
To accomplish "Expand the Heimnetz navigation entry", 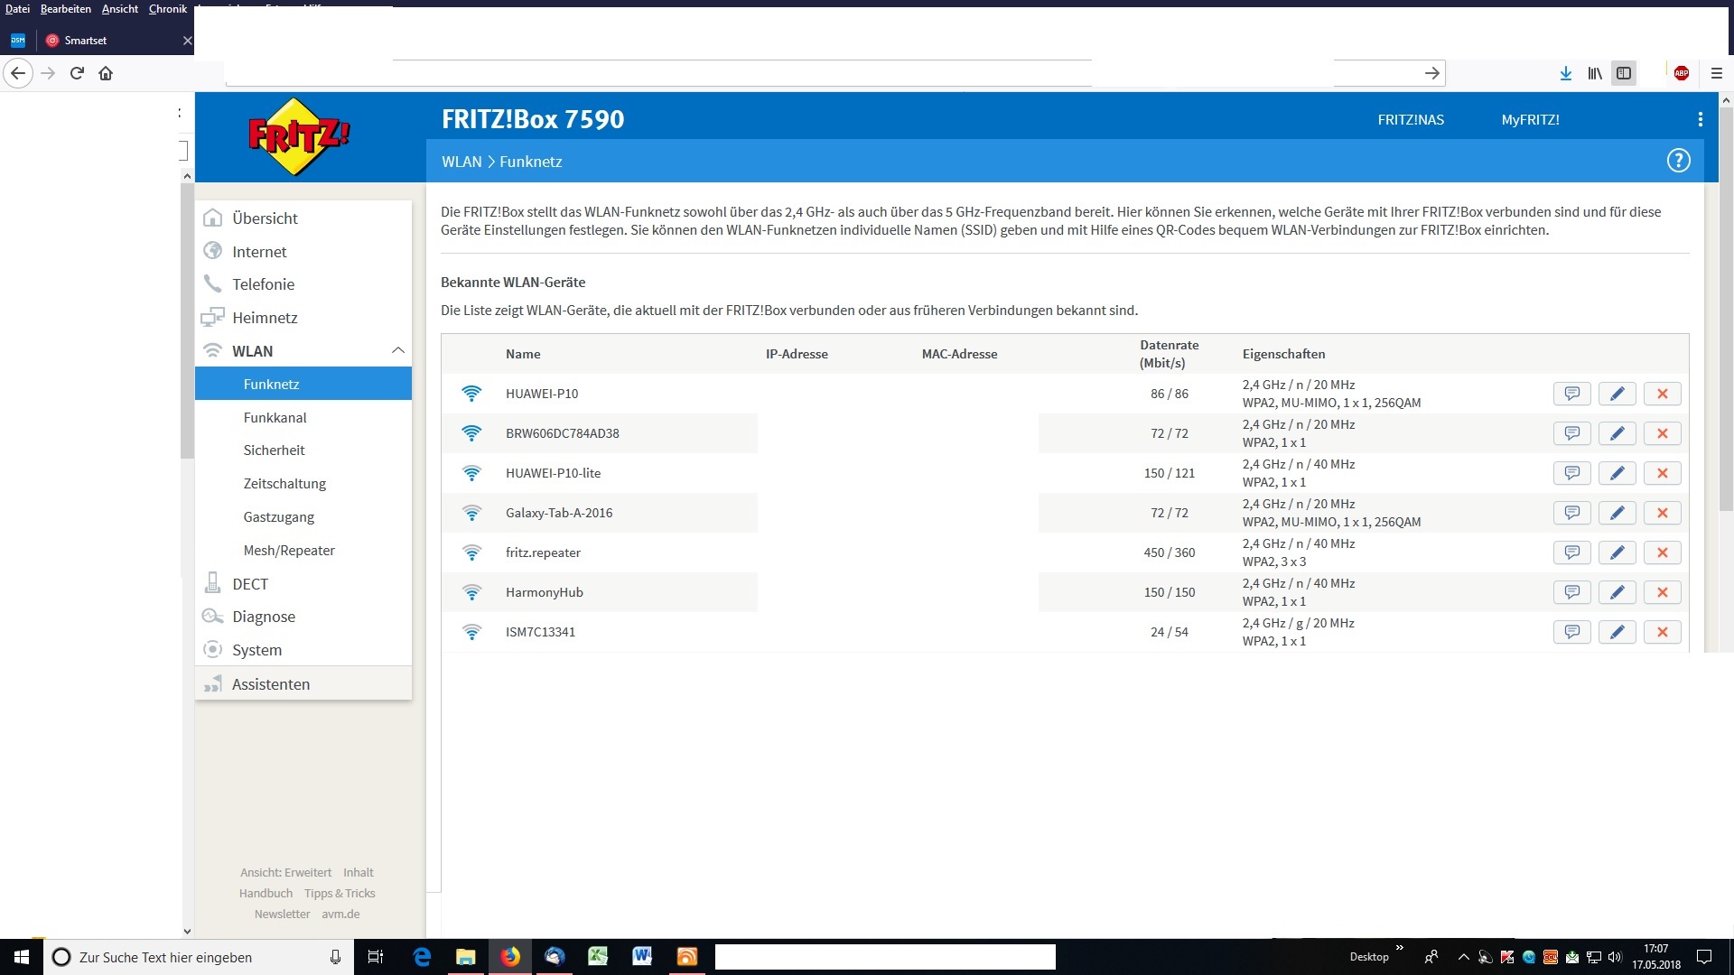I will click(x=265, y=318).
